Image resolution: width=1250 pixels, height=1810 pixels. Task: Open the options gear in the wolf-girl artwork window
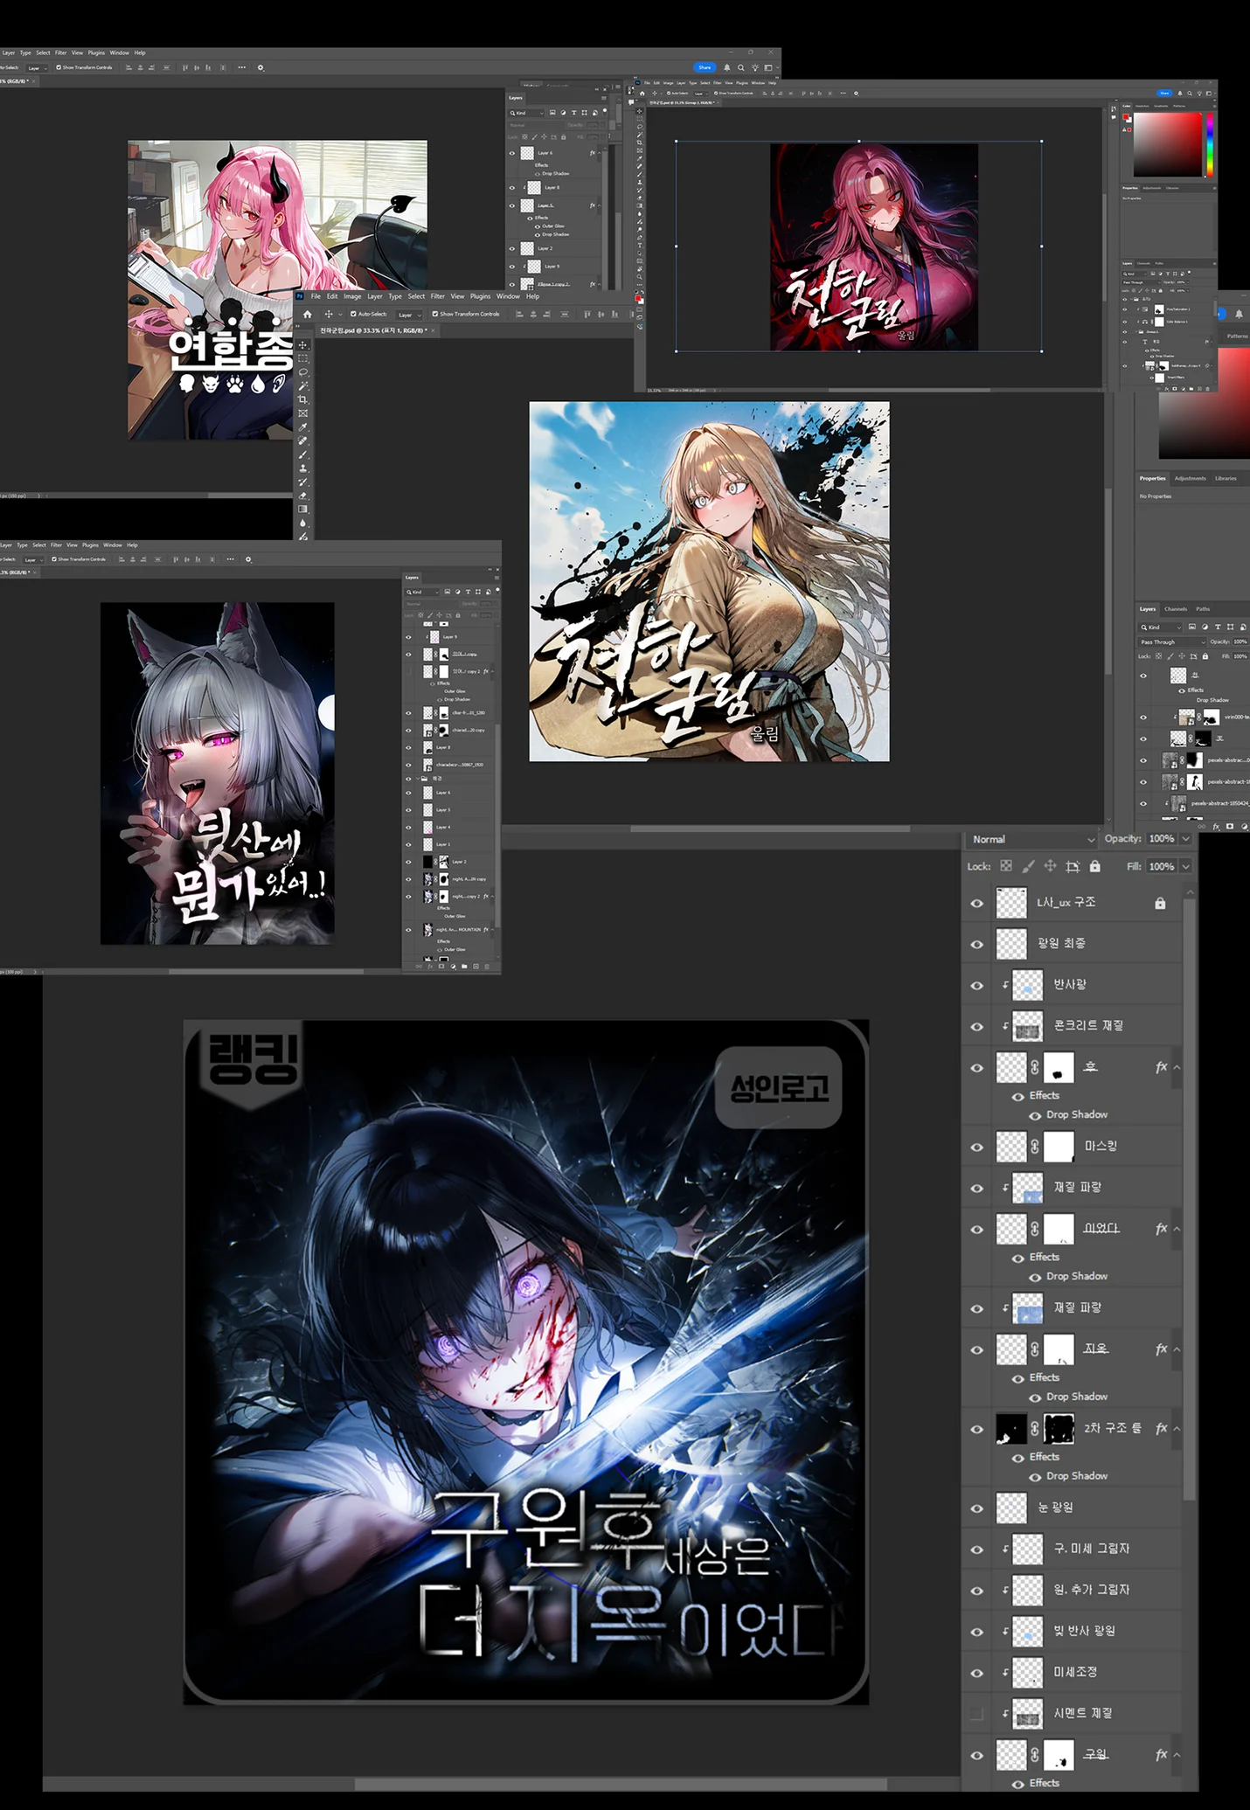click(x=248, y=559)
